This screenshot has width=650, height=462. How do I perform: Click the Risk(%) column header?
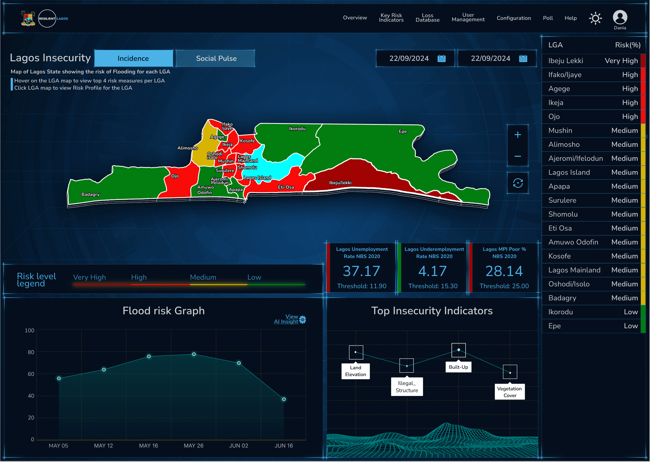[627, 45]
